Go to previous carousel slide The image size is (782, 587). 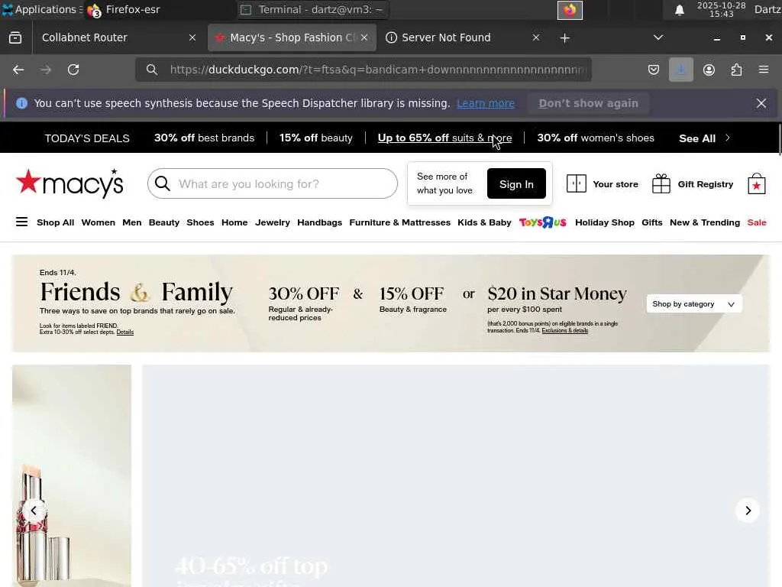(34, 511)
